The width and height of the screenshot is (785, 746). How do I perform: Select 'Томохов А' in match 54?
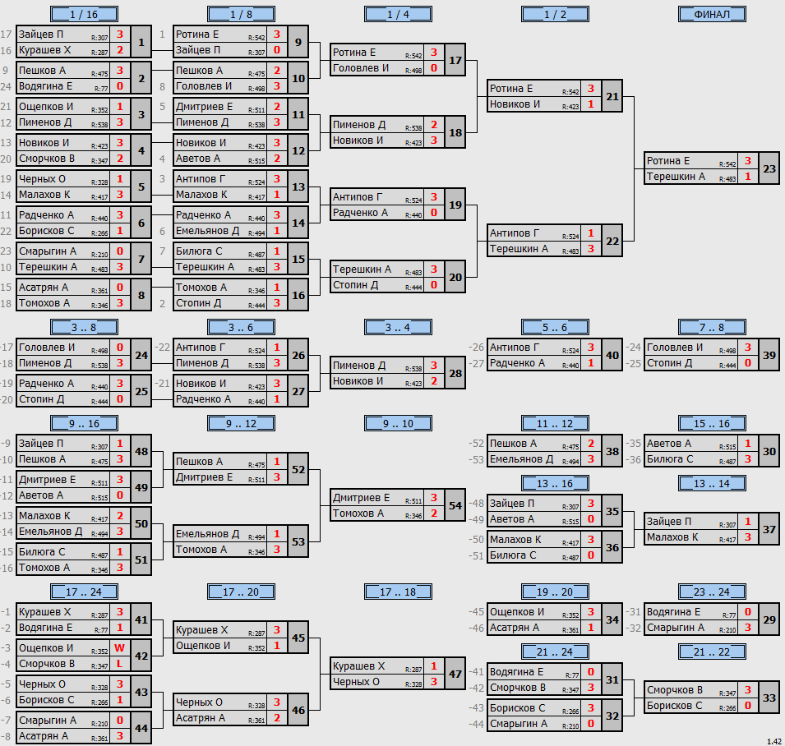coord(358,513)
